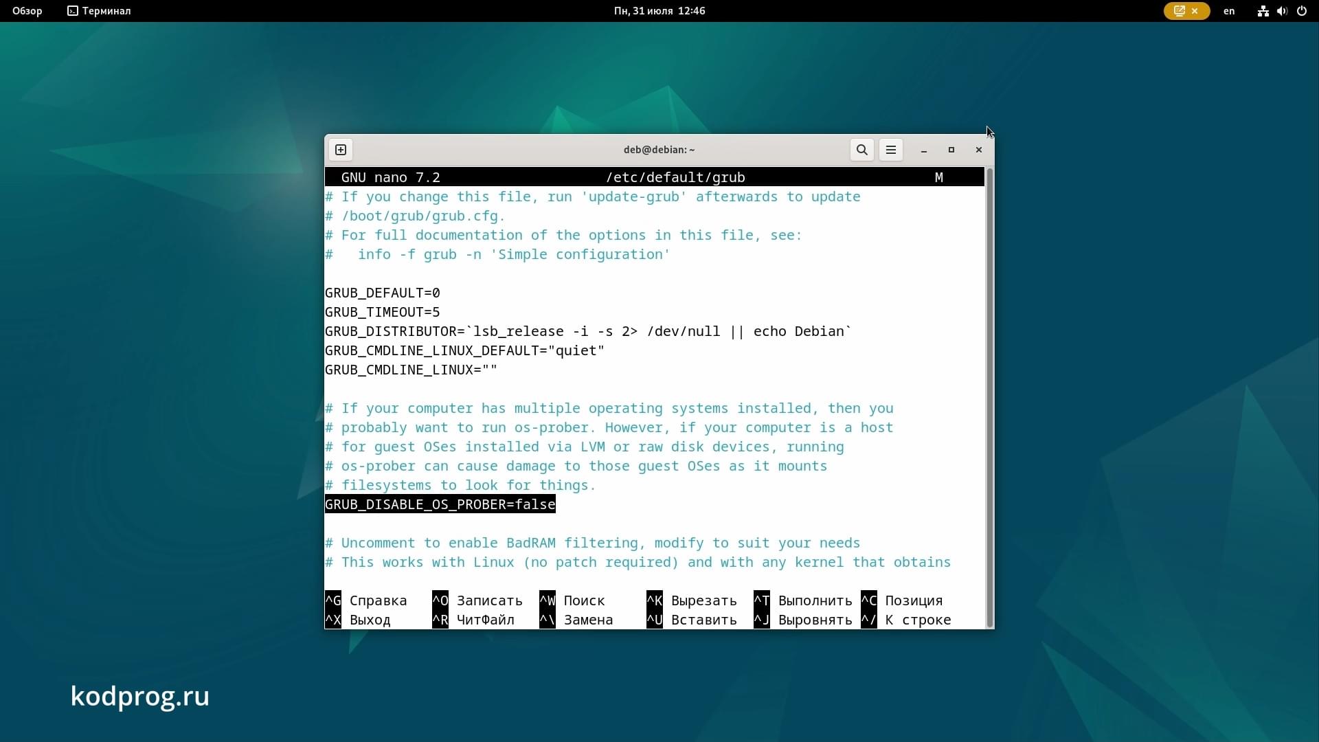1319x742 pixels.
Task: Click the GRUB_CMDLINE_LINUX_DEFAULT="quiet" line
Action: click(x=464, y=350)
